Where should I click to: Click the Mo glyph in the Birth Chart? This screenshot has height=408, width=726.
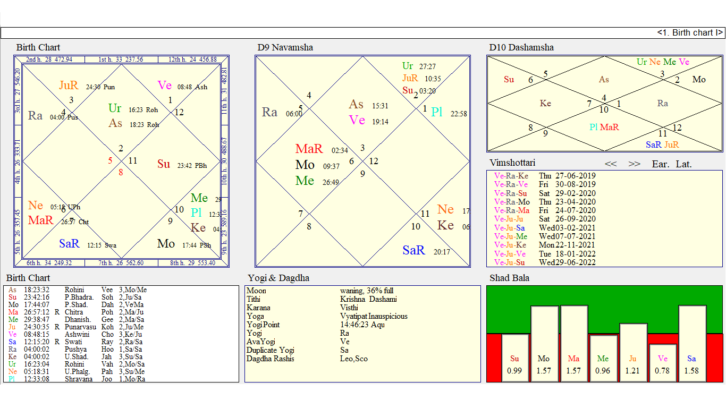[166, 244]
